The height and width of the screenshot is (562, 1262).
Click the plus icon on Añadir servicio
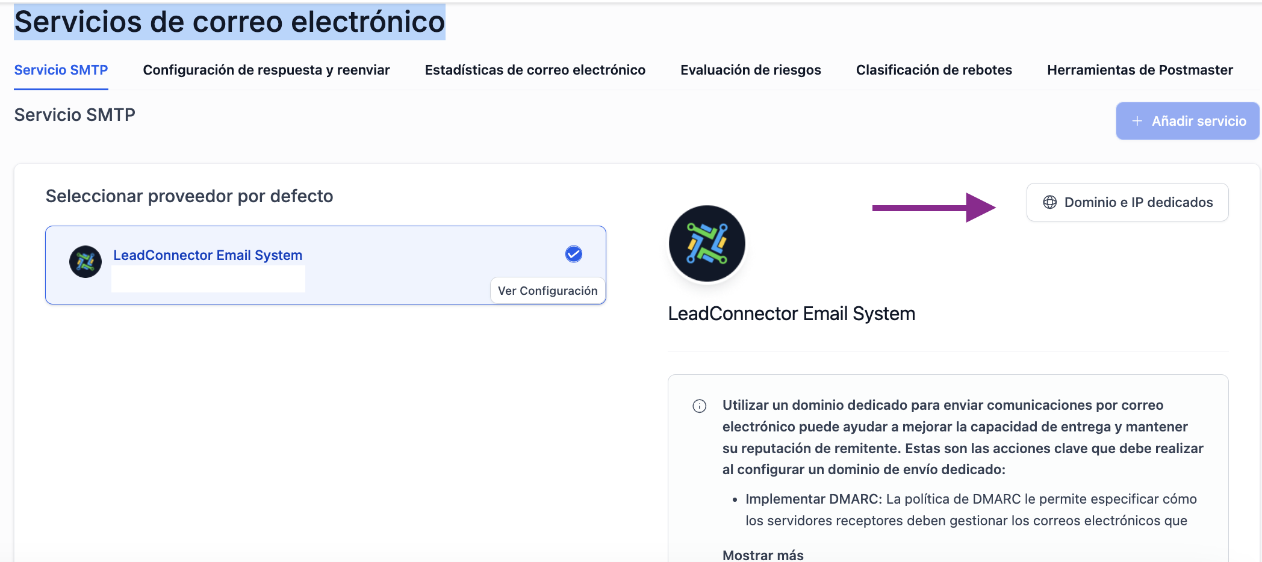[x=1137, y=121]
